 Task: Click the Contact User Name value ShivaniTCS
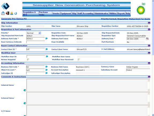click(81, 49)
